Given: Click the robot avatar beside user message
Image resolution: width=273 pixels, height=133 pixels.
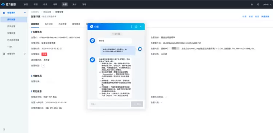Looking at the screenshot, I should point(140,49).
